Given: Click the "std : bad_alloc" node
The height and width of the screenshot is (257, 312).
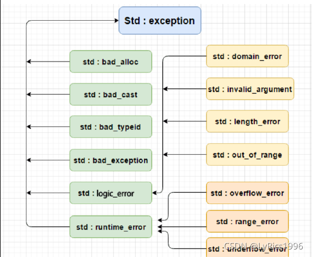Looking at the screenshot, I should pyautogui.click(x=111, y=62).
